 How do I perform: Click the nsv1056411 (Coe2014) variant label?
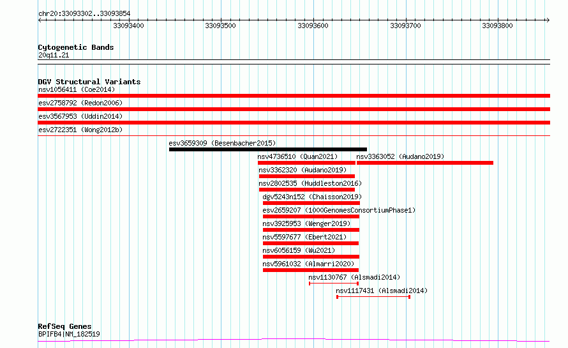(x=77, y=89)
